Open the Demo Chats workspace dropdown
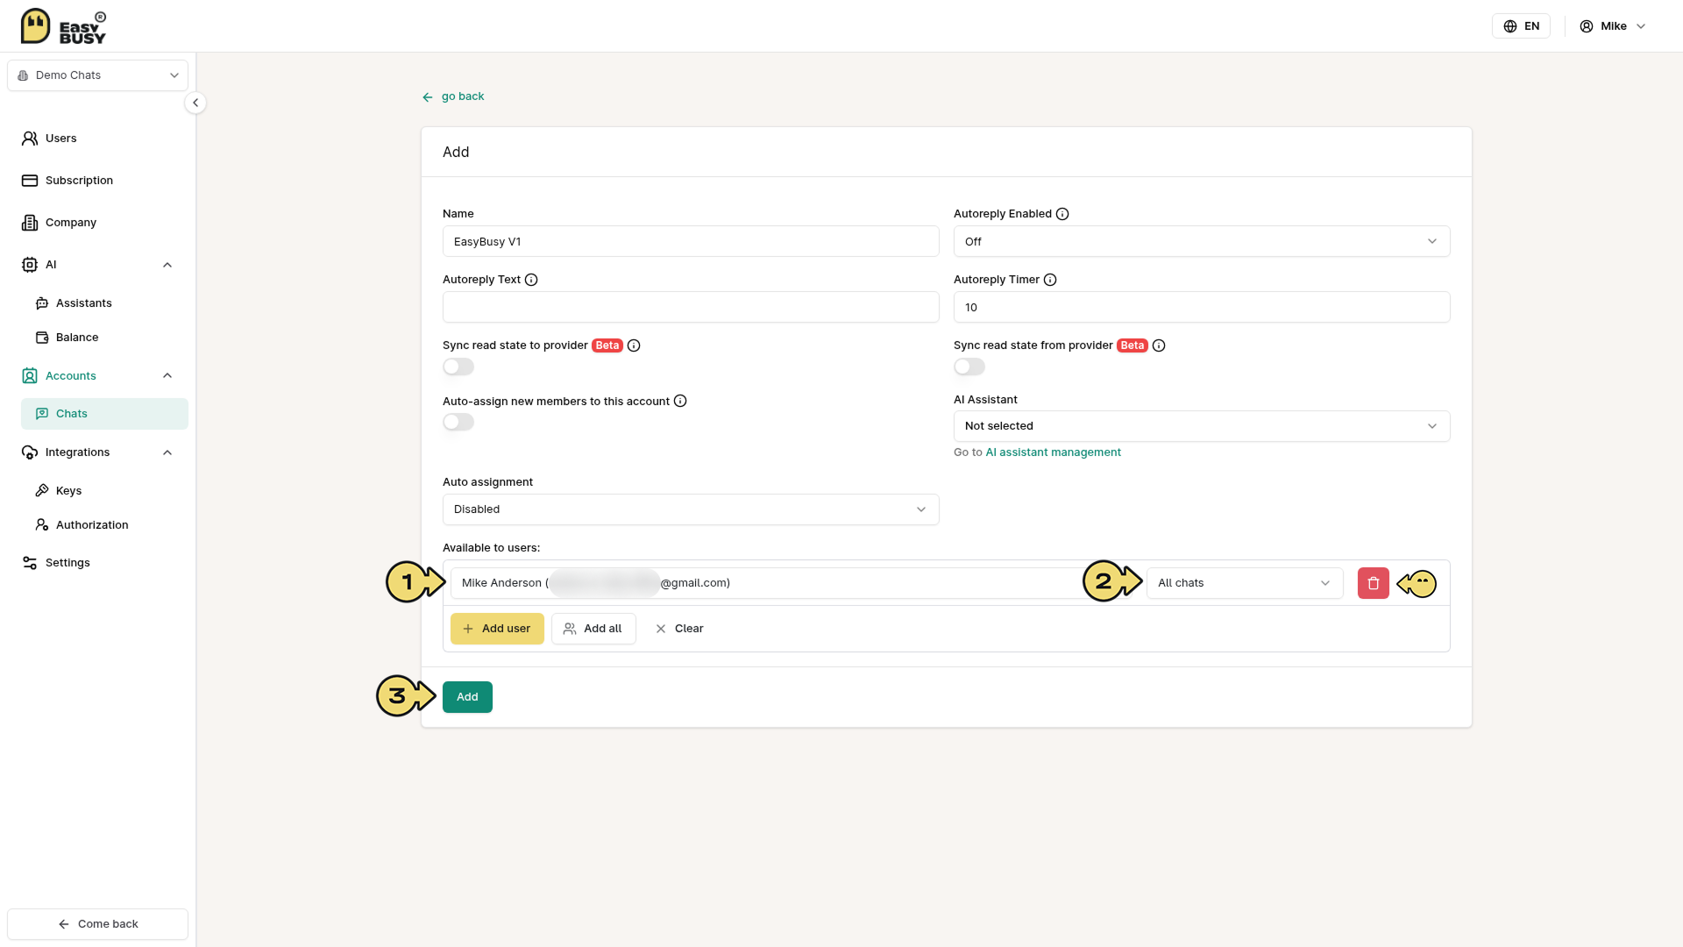Viewport: 1683px width, 947px height. (x=98, y=75)
